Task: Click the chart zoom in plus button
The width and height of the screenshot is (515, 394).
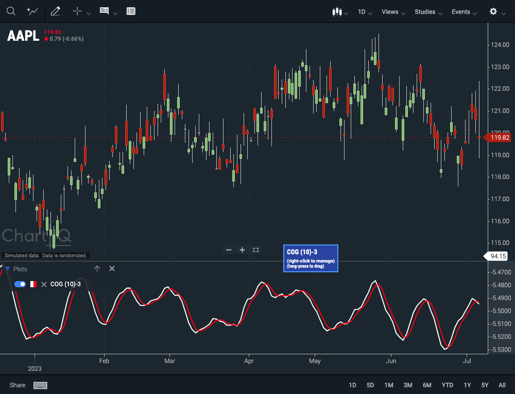Action: coord(242,250)
